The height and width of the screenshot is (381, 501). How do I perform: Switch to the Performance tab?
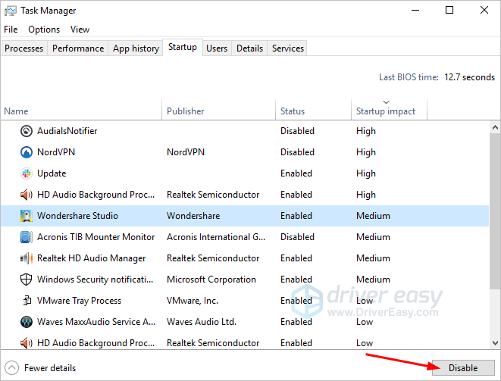point(78,48)
